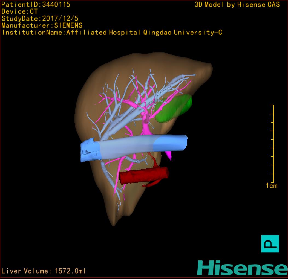This screenshot has width=288, height=279.
Task: Click the green tumor mass in the model
Action: 174,108
